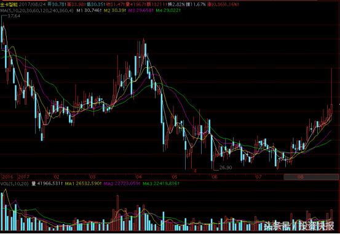Select the 06 month timeline marker

[215, 177]
